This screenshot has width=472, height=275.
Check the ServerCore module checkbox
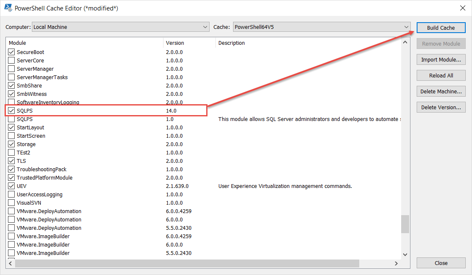click(11, 60)
